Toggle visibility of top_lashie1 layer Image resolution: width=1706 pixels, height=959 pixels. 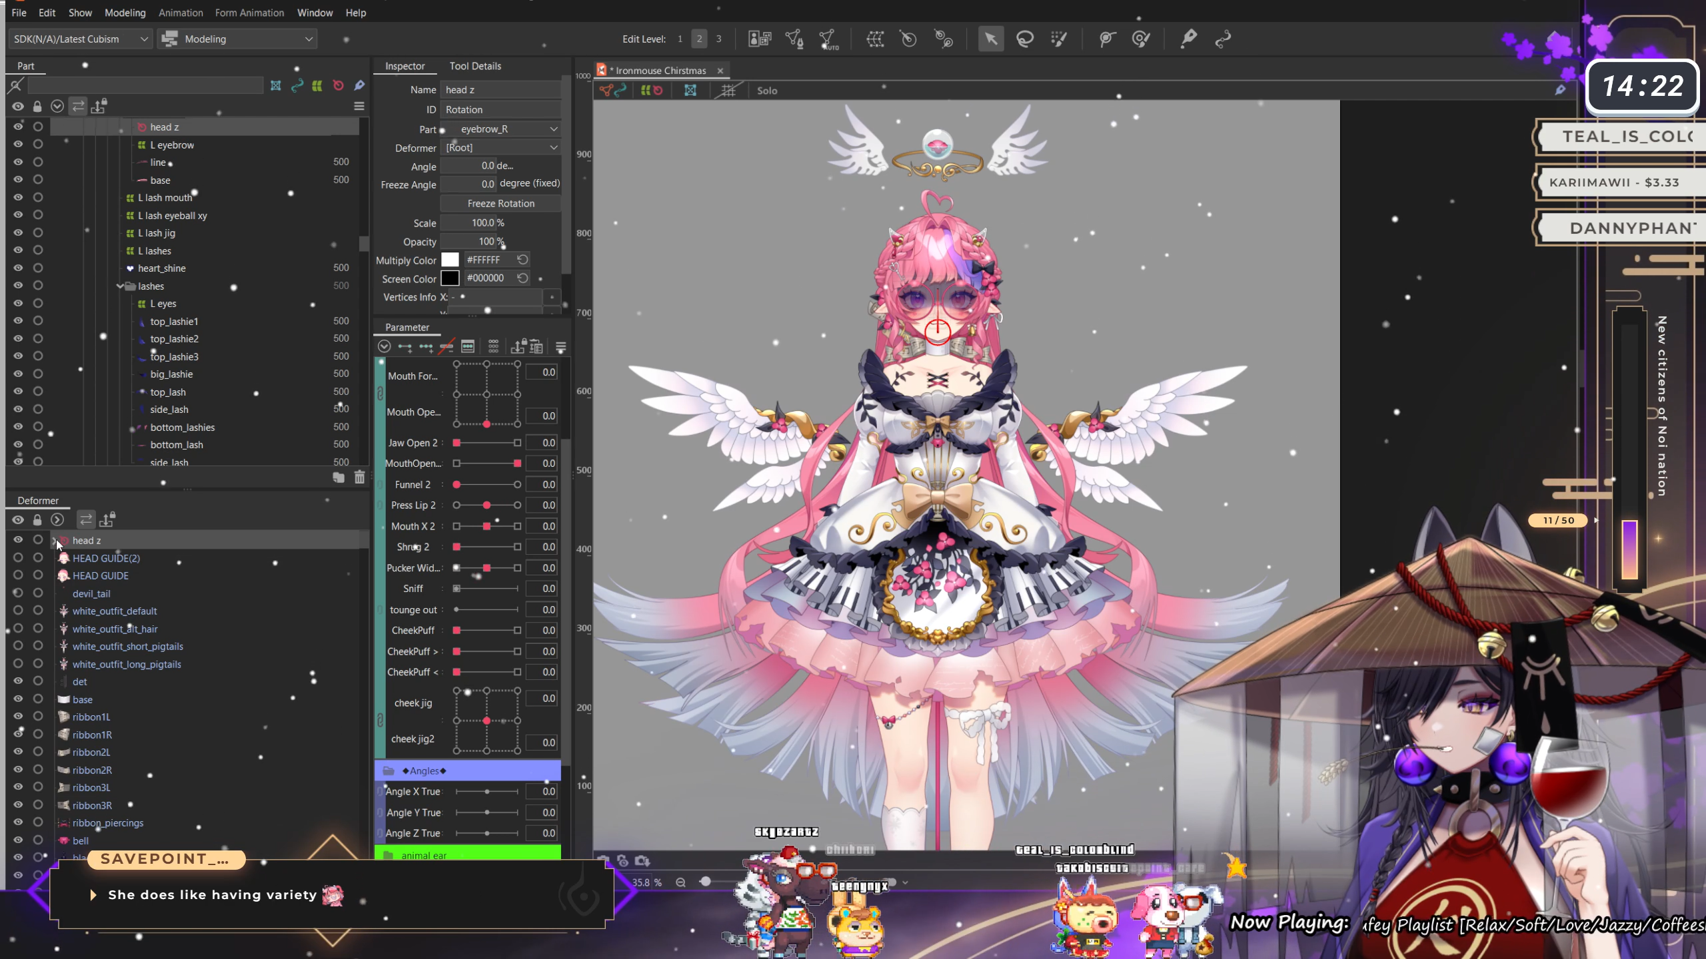pos(18,321)
